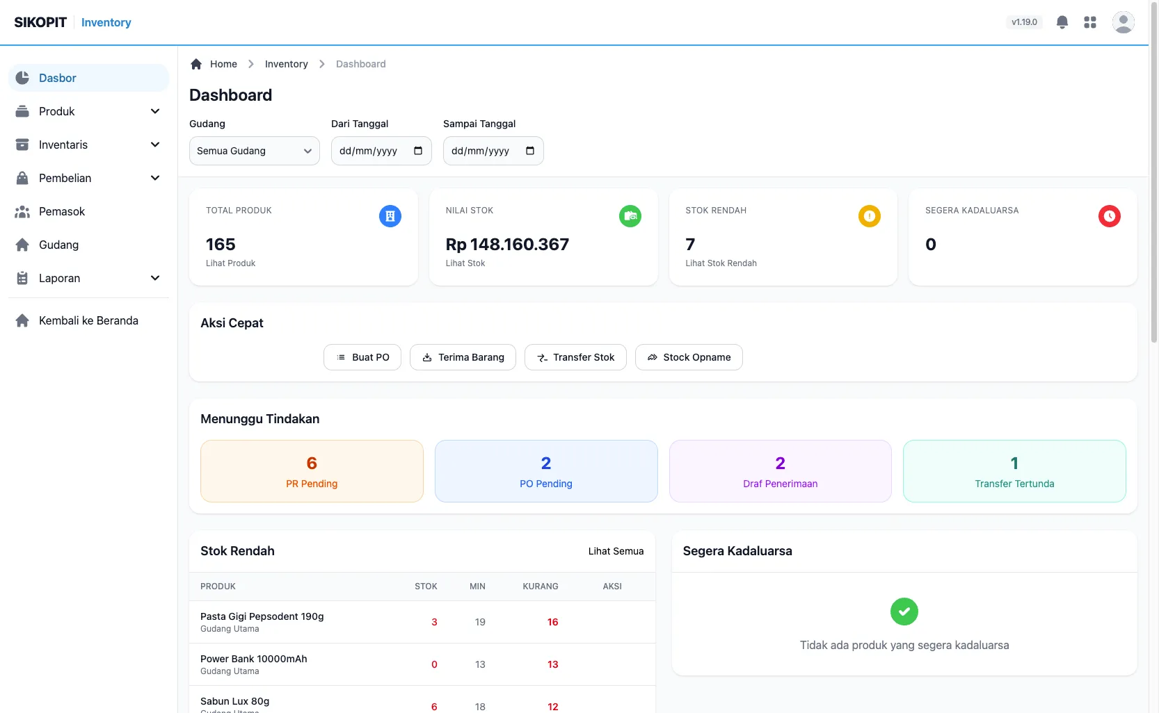
Task: Click the Stock Opname button
Action: [x=689, y=357]
